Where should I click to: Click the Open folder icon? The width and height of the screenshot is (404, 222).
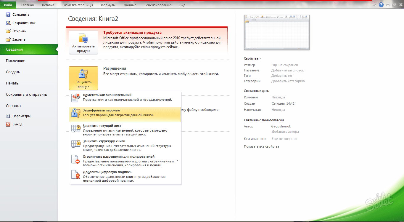[x=8, y=31]
